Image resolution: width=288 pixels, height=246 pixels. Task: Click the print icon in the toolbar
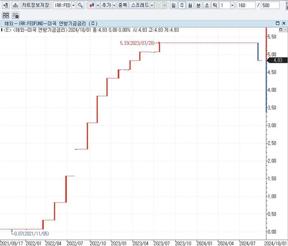tap(16, 5)
